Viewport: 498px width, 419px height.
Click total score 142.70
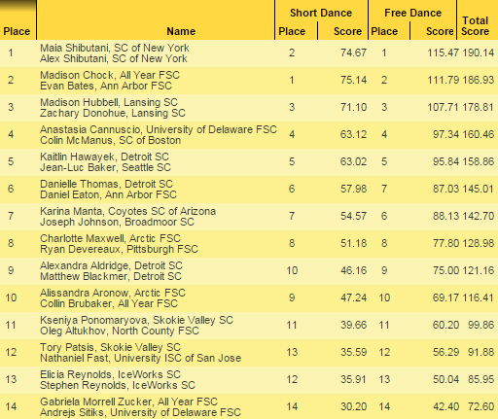(x=479, y=216)
